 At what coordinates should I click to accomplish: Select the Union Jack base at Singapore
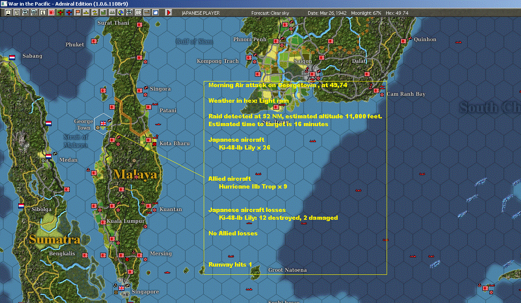[x=121, y=288]
